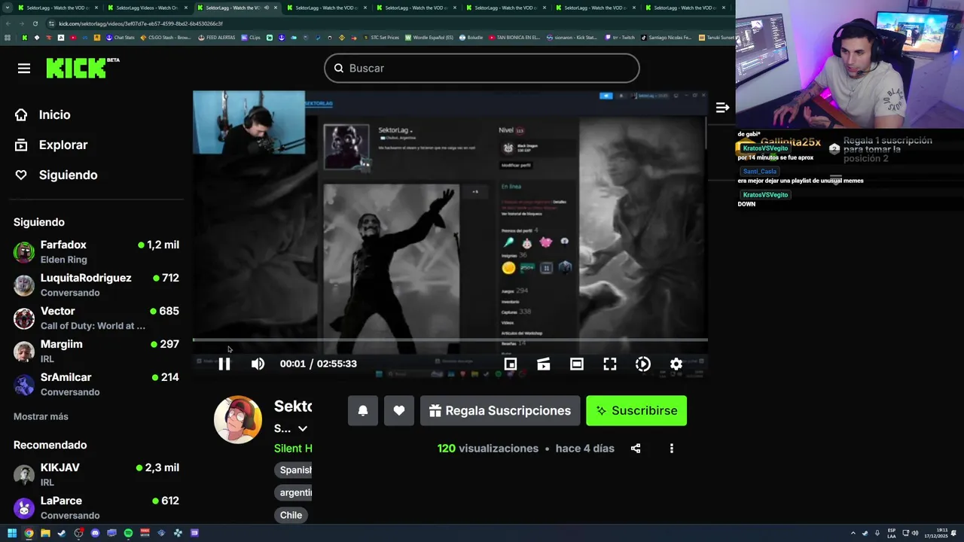Click the Chile tag

click(291, 516)
